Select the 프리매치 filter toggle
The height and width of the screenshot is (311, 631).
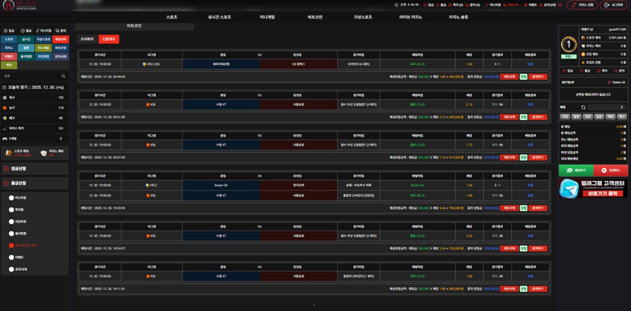coord(87,39)
